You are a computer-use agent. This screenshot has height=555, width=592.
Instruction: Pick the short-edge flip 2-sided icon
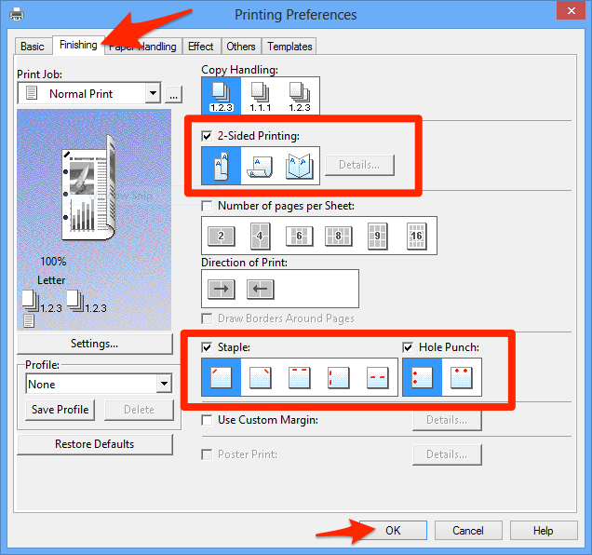(x=261, y=165)
